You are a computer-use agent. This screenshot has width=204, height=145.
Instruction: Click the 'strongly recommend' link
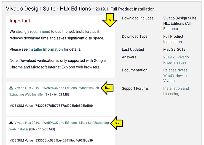point(33,32)
